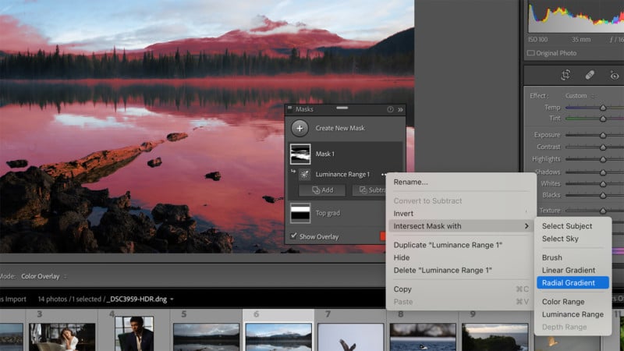
Task: Click the red overlay color swatch
Action: coord(384,236)
